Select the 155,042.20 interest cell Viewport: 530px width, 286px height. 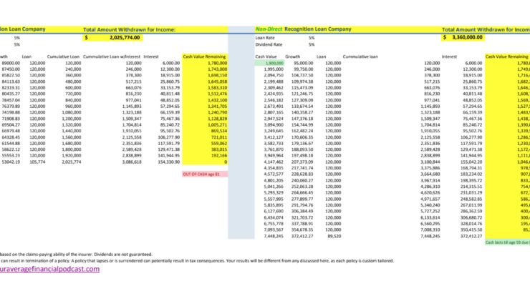[x=470, y=162]
